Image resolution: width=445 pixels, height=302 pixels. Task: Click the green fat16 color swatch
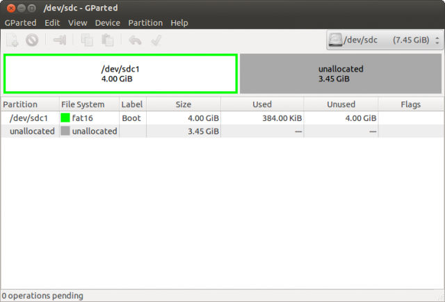pyautogui.click(x=65, y=118)
